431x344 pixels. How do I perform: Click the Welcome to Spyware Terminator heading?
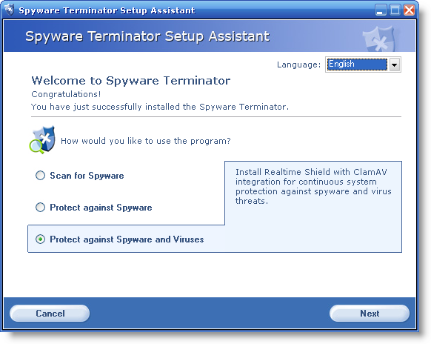pos(131,81)
